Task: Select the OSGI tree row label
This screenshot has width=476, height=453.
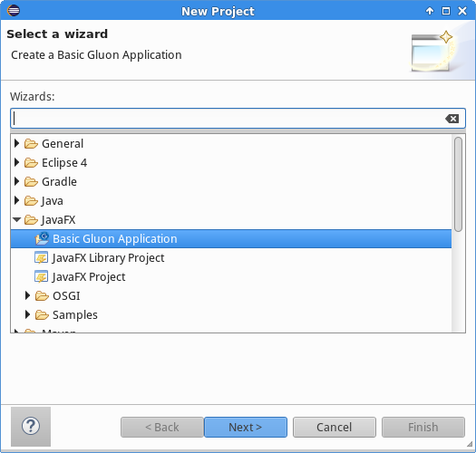Action: (x=66, y=296)
